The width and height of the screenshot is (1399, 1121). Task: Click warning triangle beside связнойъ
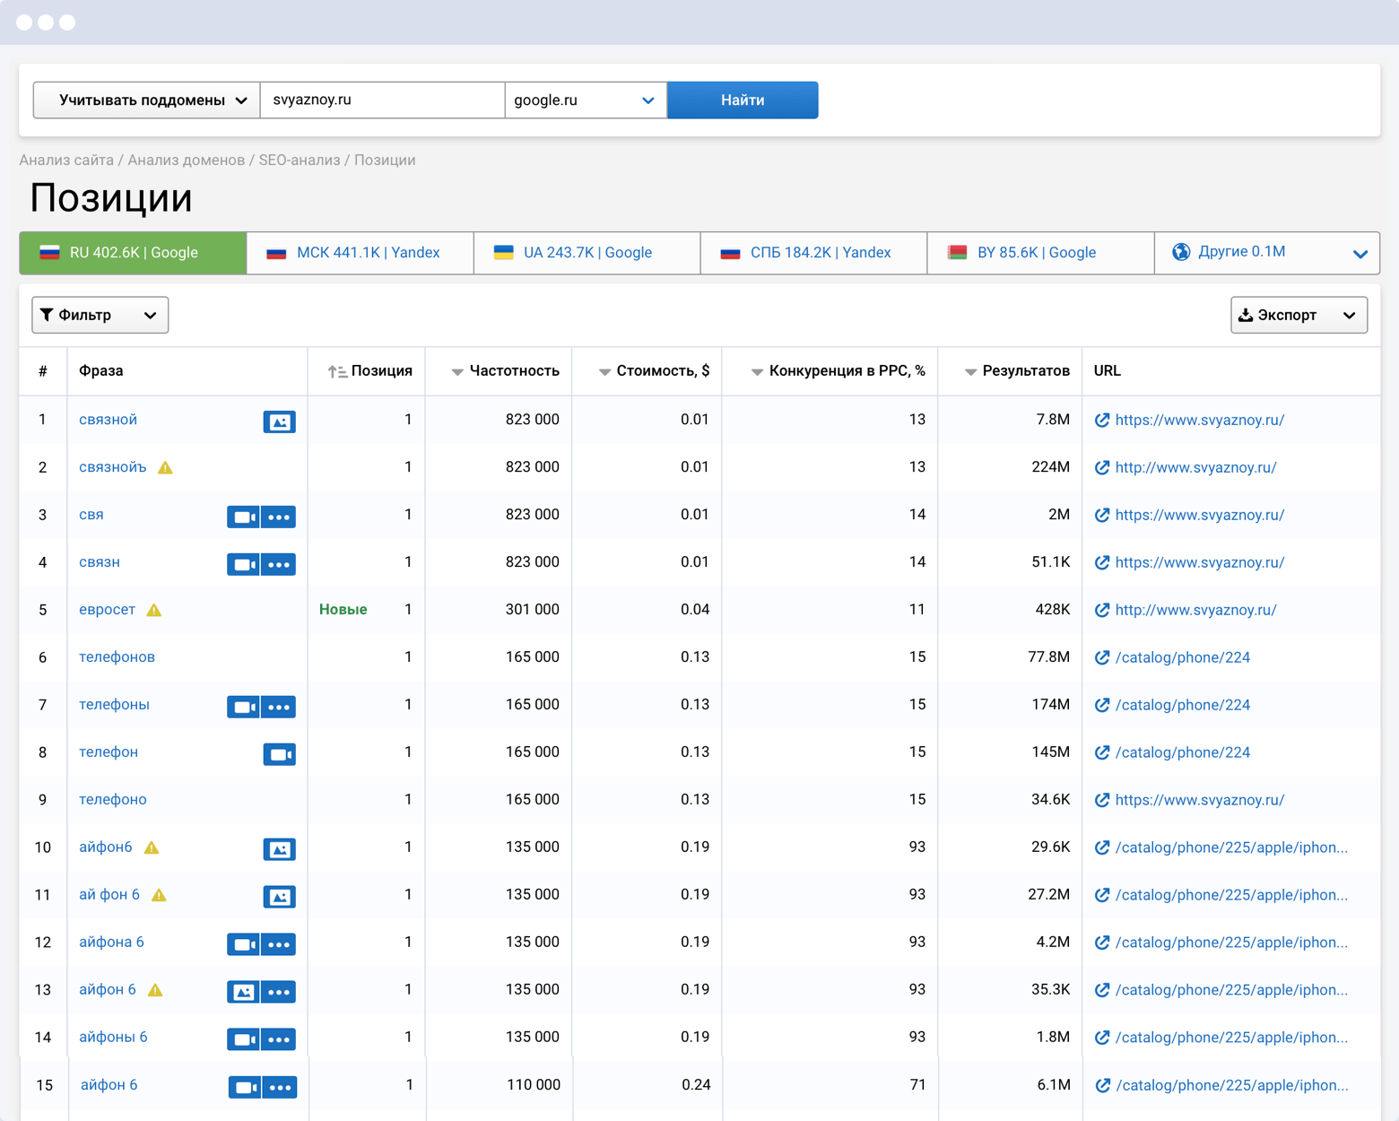[165, 467]
